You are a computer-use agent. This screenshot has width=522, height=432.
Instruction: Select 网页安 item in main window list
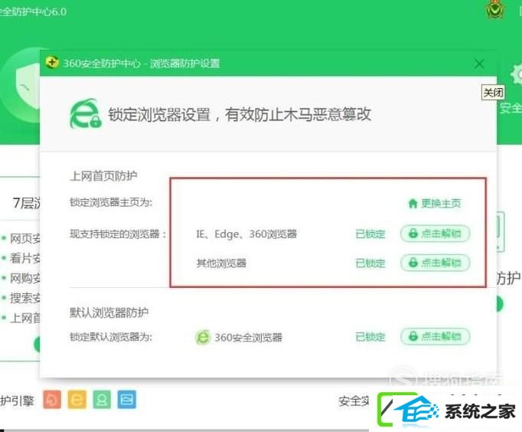pyautogui.click(x=25, y=238)
